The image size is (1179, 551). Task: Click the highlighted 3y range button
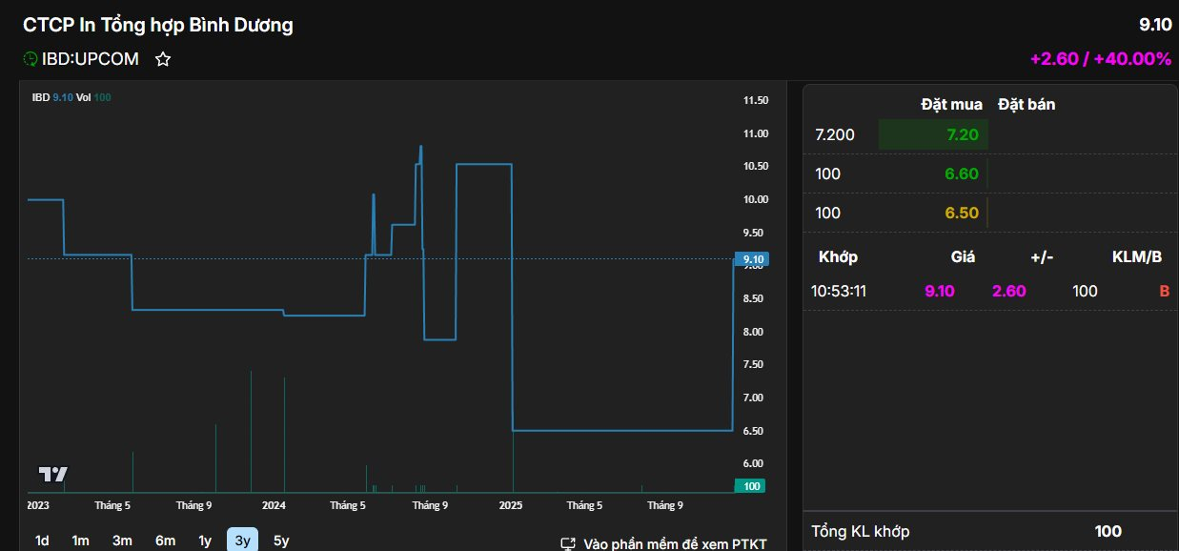(x=242, y=541)
